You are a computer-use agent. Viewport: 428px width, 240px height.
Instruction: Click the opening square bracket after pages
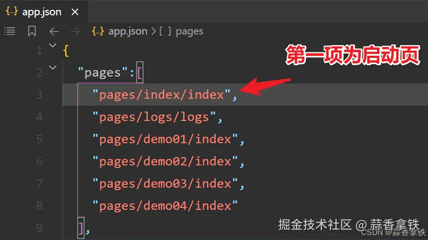click(140, 73)
